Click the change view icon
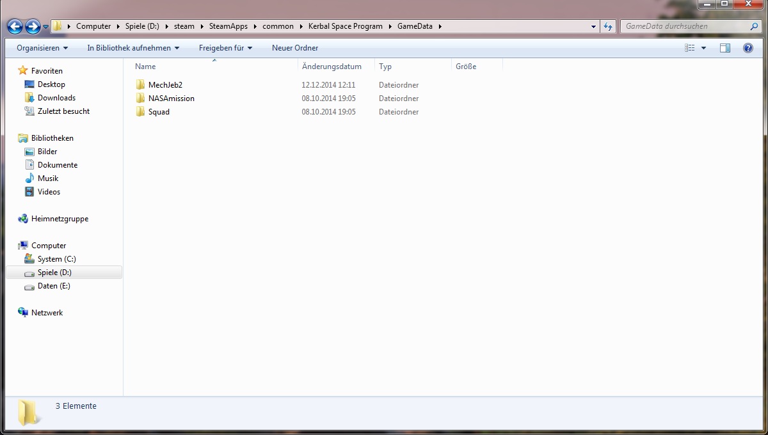 tap(690, 48)
